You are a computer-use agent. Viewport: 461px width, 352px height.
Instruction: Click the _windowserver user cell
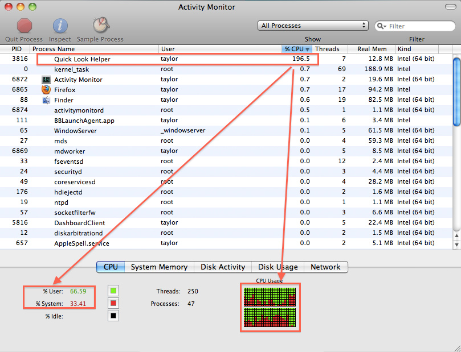pyautogui.click(x=183, y=130)
